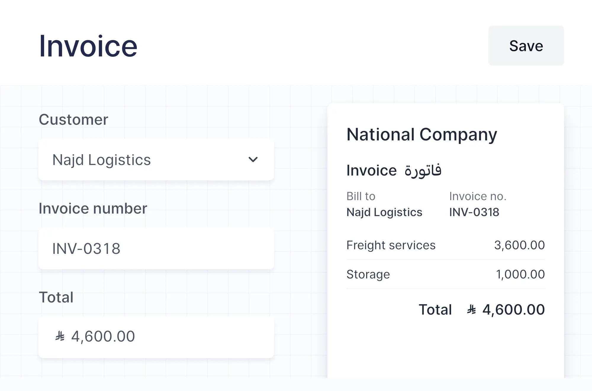
Task: Click the 'Freight services' line item
Action: pos(391,245)
